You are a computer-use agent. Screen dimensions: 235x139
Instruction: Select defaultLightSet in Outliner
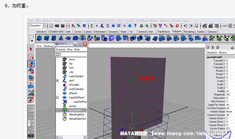[x=77, y=115]
